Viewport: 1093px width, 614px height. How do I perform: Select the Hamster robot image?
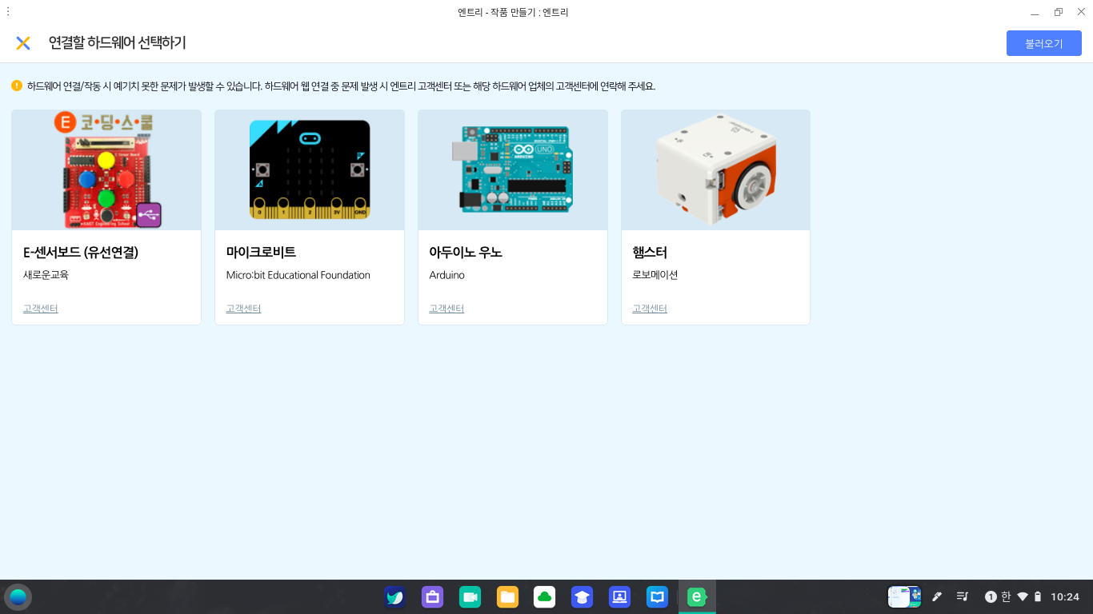(x=715, y=170)
